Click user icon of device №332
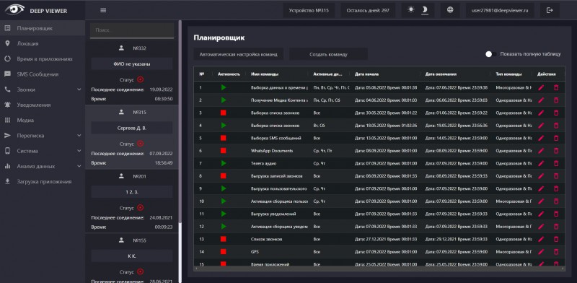Image resolution: width=577 pixels, height=283 pixels. click(x=121, y=48)
